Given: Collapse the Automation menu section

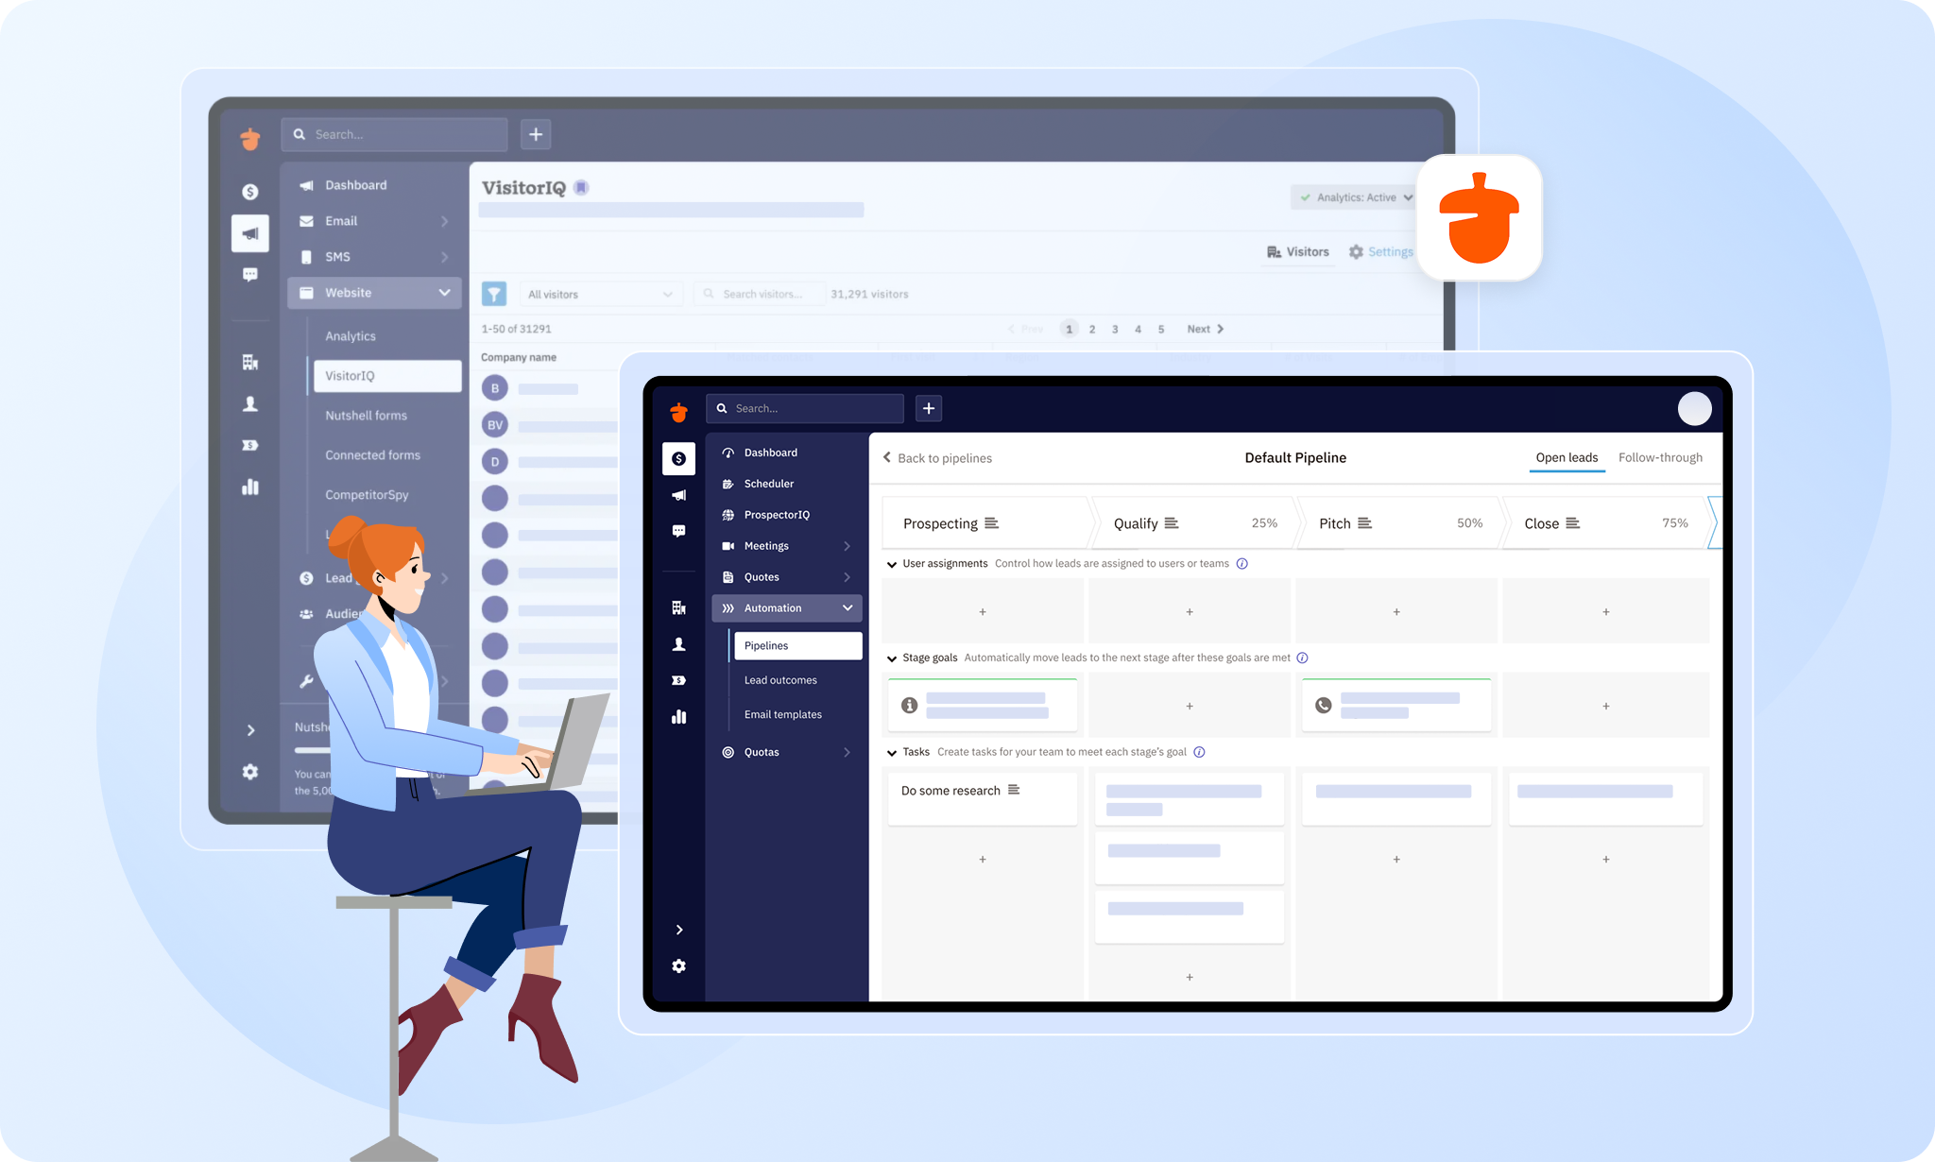Looking at the screenshot, I should [848, 608].
